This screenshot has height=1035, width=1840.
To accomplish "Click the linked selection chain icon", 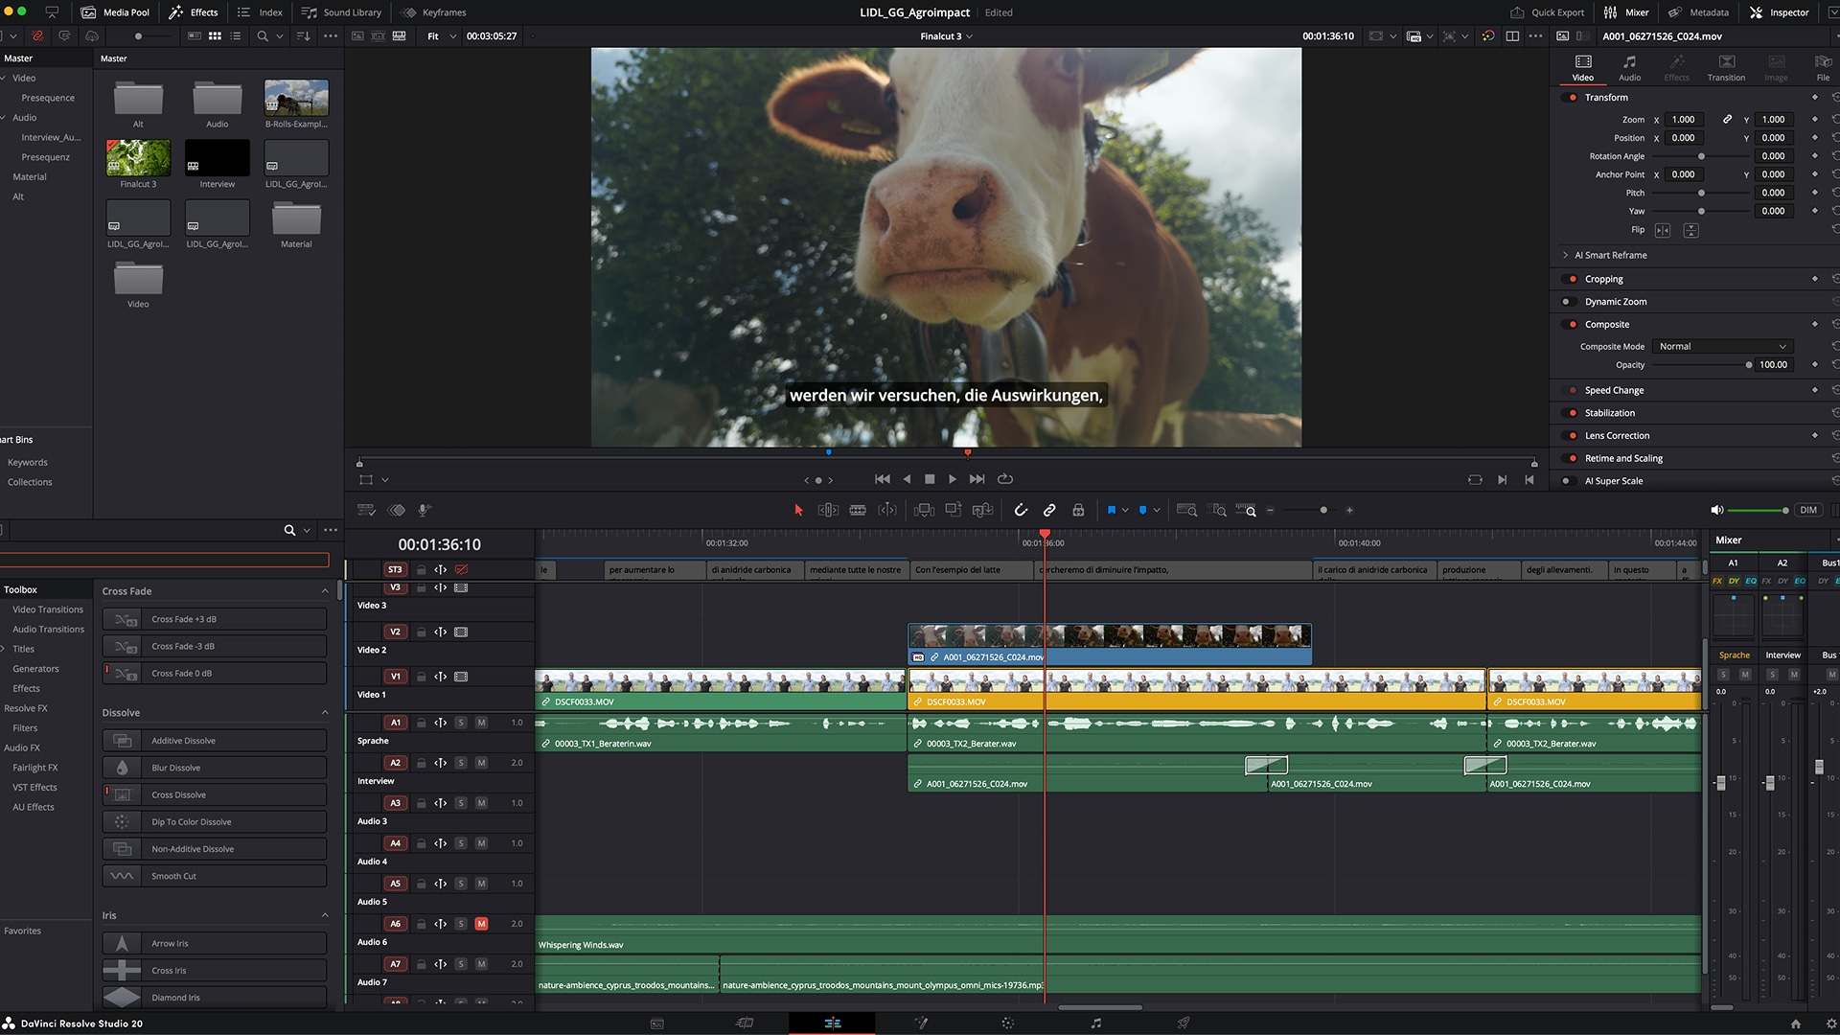I will [x=1049, y=511].
